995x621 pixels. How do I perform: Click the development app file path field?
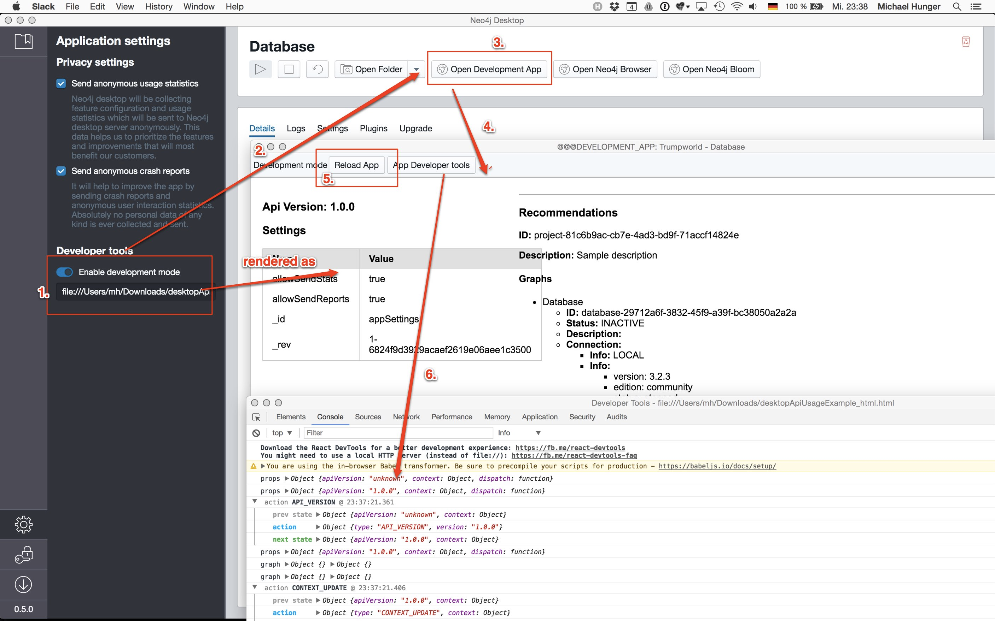135,292
